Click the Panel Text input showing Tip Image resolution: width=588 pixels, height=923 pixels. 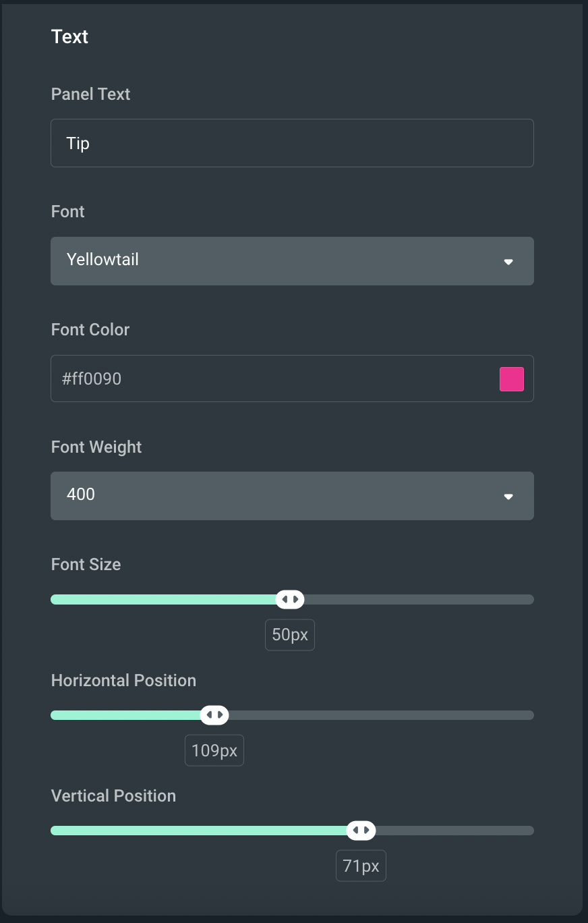click(x=292, y=143)
